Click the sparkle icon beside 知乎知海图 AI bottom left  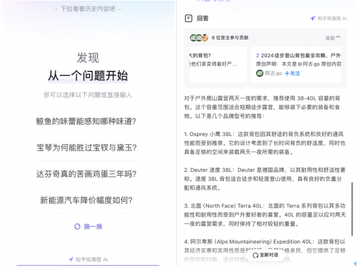(71, 259)
